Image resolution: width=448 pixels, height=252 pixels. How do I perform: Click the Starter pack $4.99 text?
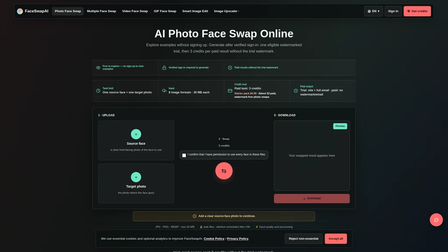(x=245, y=94)
